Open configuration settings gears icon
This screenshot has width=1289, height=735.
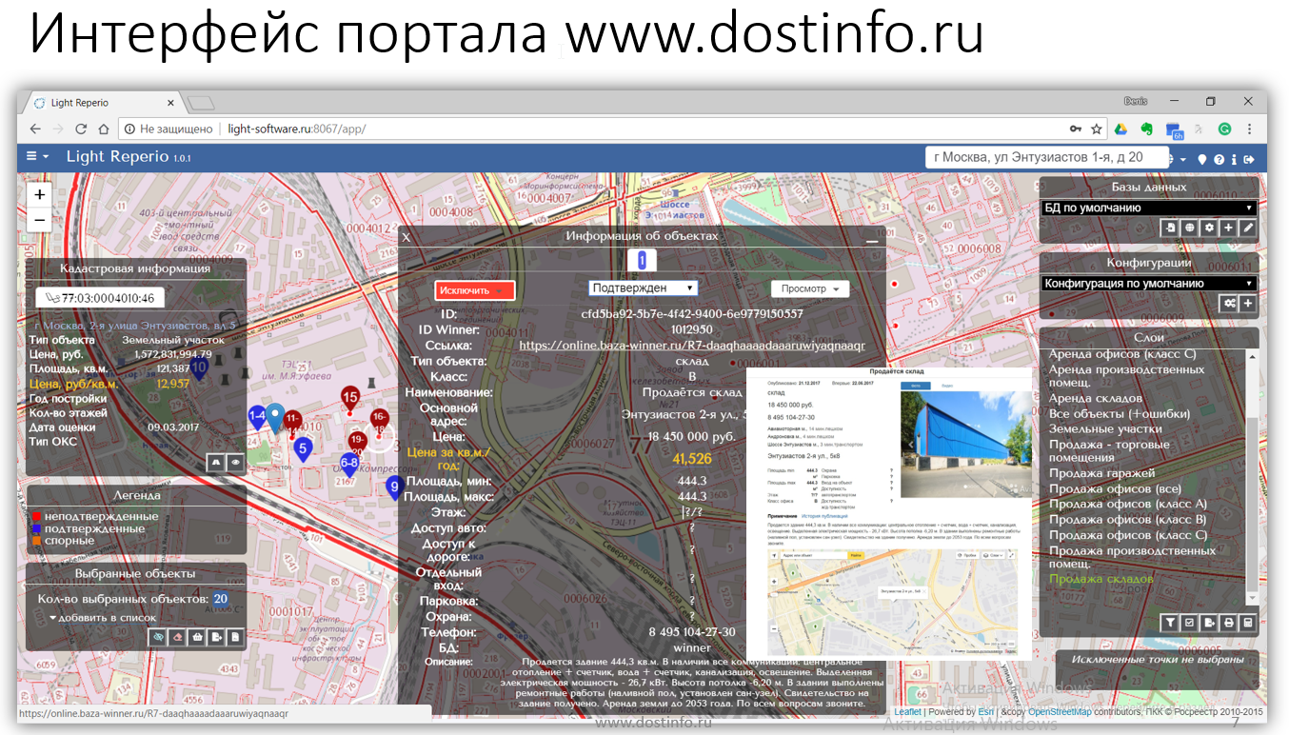point(1229,304)
